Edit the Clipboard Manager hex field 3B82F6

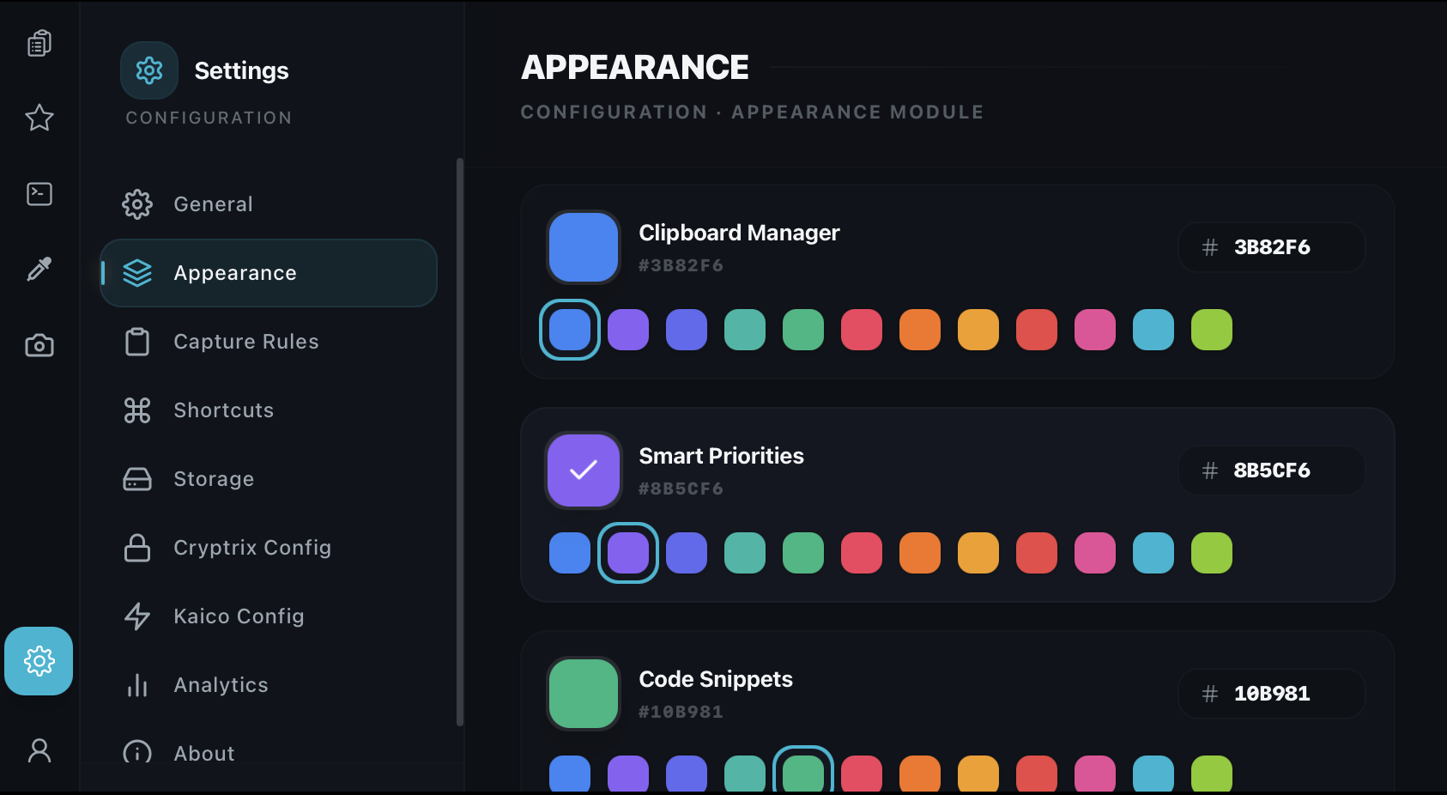tap(1272, 247)
